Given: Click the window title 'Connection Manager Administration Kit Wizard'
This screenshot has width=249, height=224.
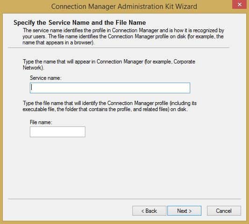Looking at the screenshot, I should click(124, 7).
